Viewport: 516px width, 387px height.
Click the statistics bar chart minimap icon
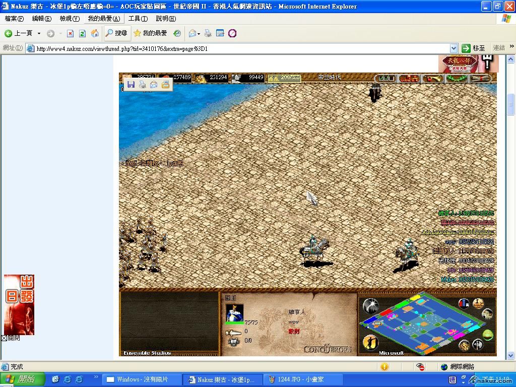click(x=464, y=302)
